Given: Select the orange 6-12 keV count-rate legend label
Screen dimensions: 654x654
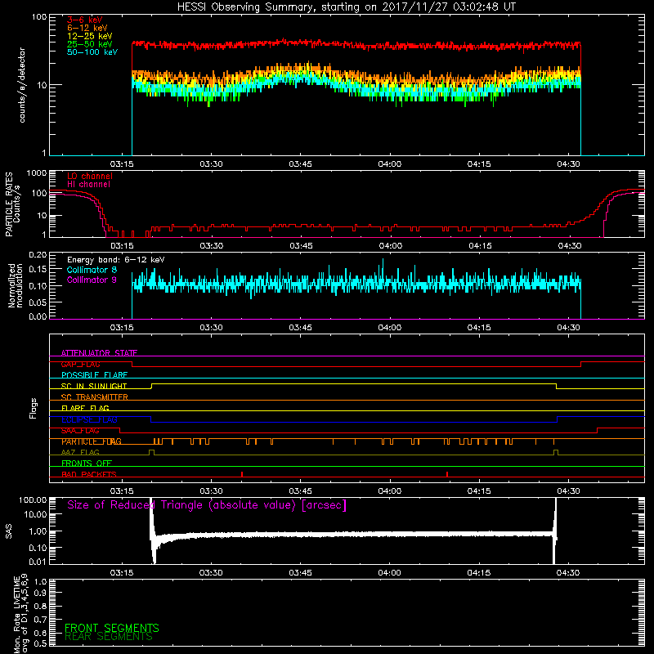Looking at the screenshot, I should click(87, 28).
